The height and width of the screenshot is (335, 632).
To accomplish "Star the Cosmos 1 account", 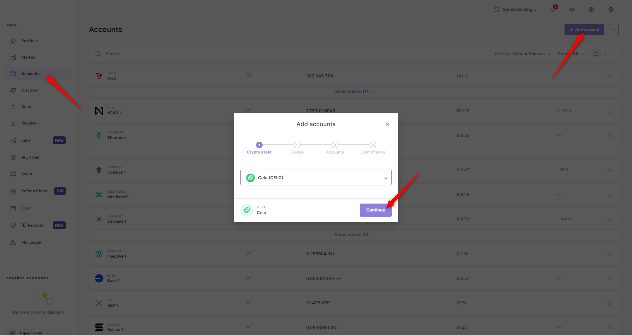I will point(609,170).
